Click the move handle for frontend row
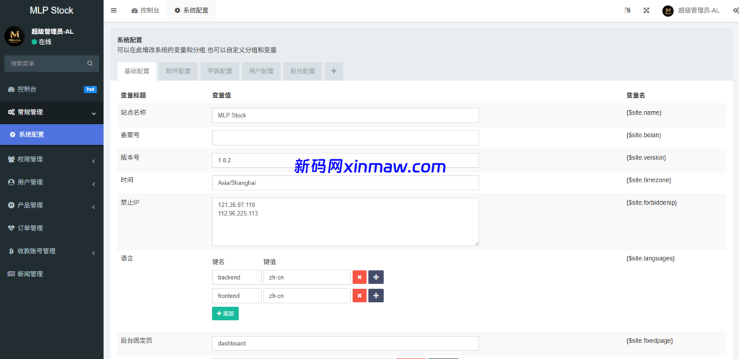 [x=375, y=296]
